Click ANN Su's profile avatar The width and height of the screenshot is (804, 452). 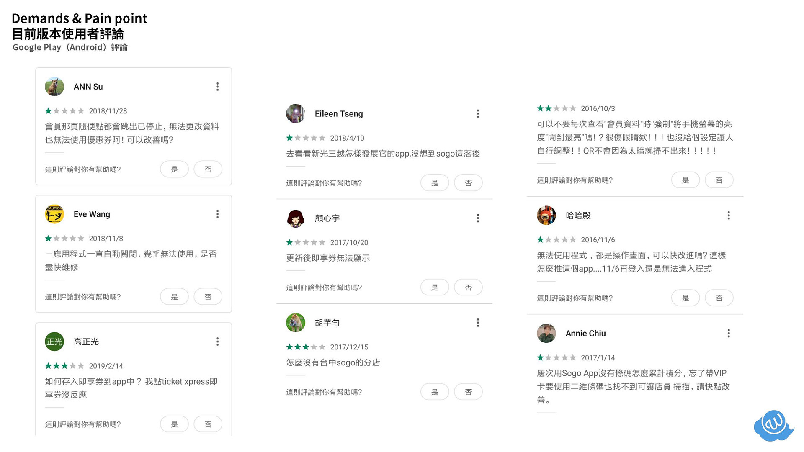coord(54,87)
